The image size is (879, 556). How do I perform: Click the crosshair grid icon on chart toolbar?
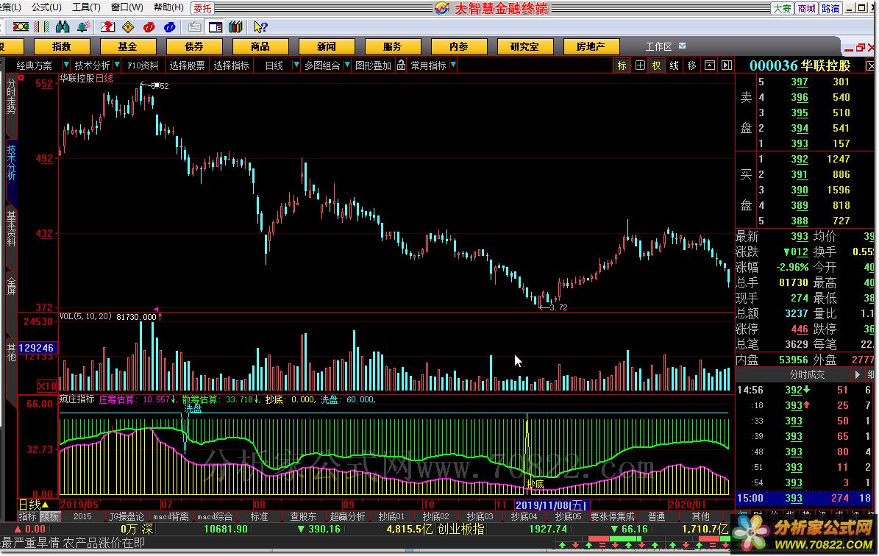(640, 65)
